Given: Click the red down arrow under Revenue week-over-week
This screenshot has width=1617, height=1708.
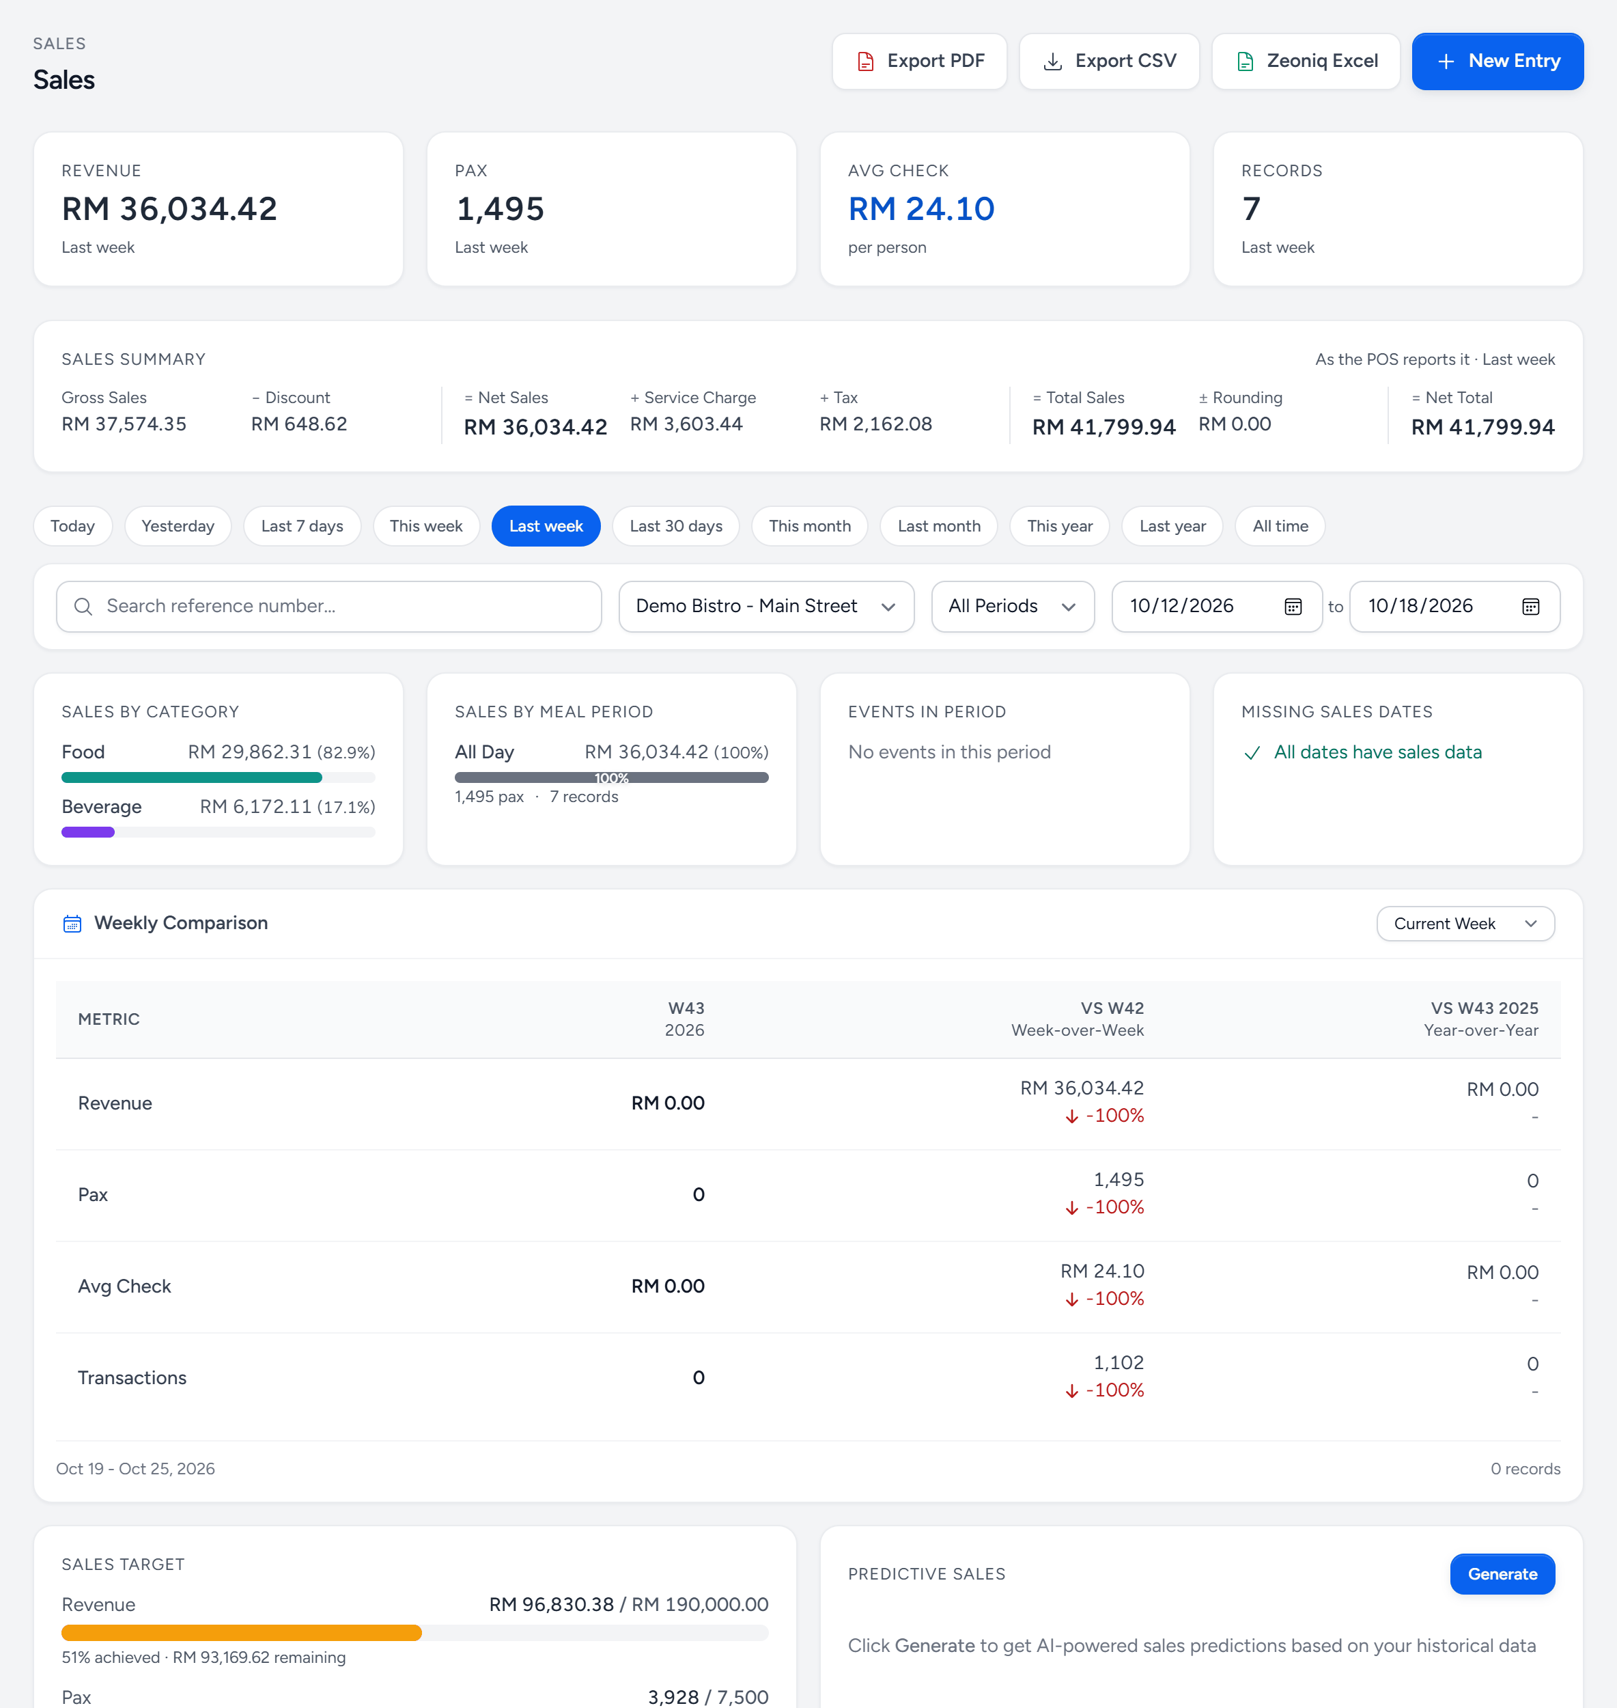Looking at the screenshot, I should [x=1071, y=1116].
